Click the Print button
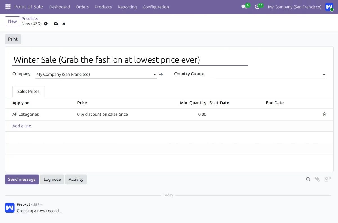Screen dimensions: 338x223 tap(13, 39)
